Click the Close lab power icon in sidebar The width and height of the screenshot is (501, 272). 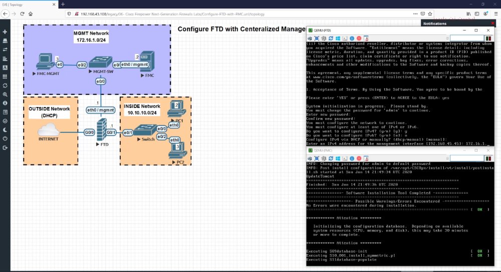[5, 138]
